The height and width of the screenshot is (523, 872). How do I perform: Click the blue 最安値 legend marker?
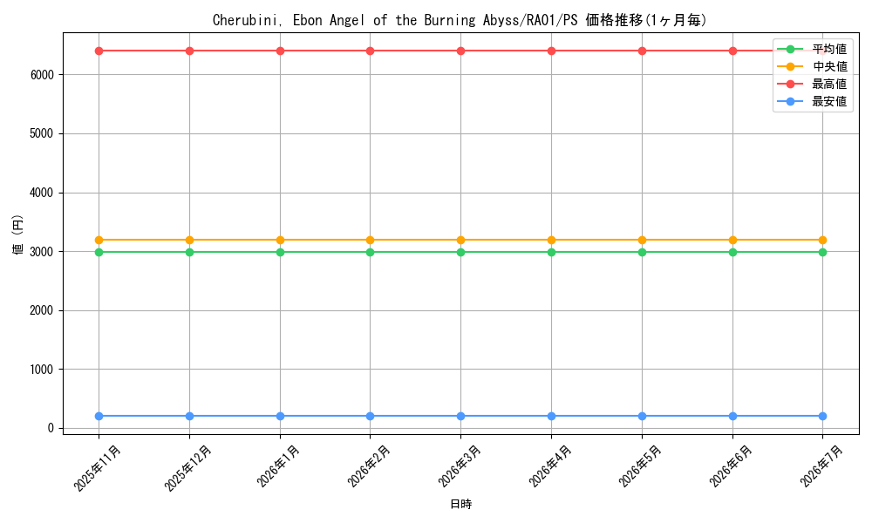[x=790, y=101]
